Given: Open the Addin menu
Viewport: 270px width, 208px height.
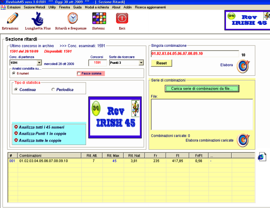Looking at the screenshot, I should point(128,7).
